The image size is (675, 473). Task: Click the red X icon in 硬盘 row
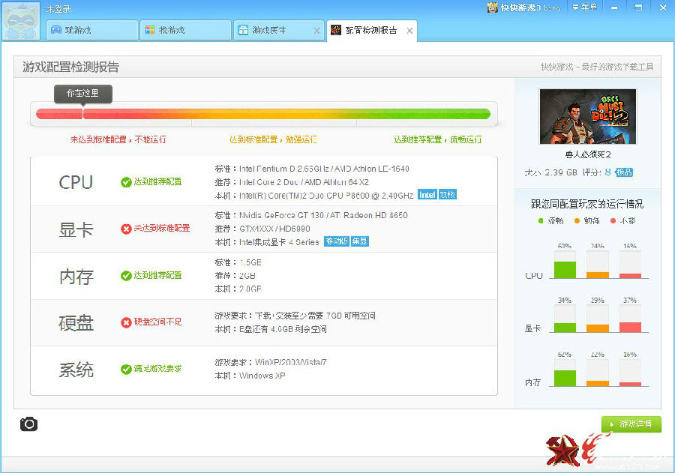tap(126, 322)
